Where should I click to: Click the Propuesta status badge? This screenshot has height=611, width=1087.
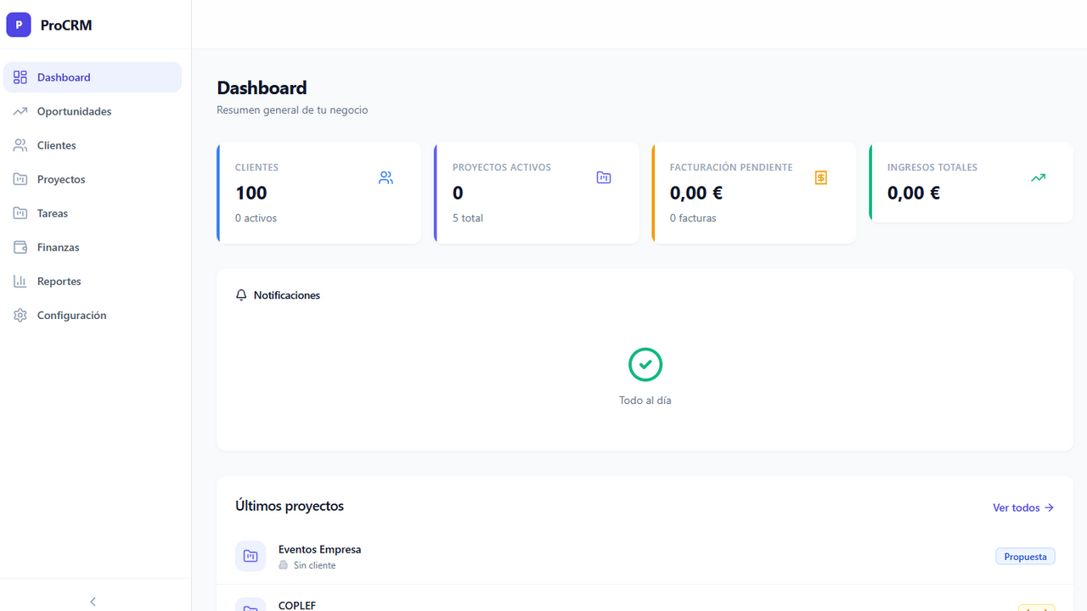1025,557
